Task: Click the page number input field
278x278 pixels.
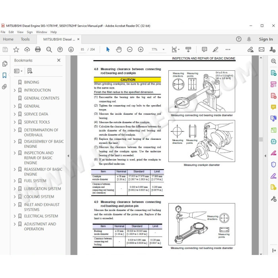Action: [x=83, y=50]
